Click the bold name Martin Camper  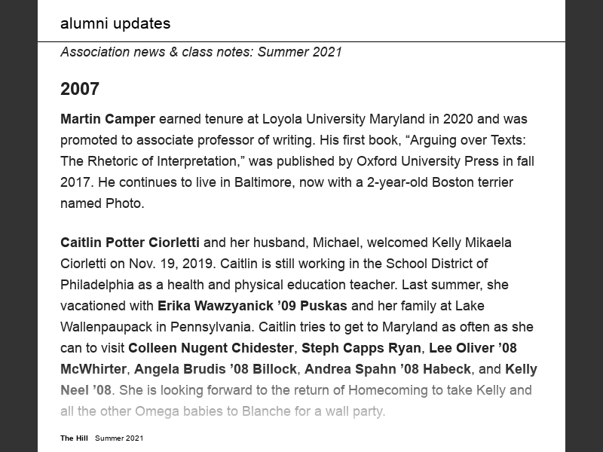point(108,119)
